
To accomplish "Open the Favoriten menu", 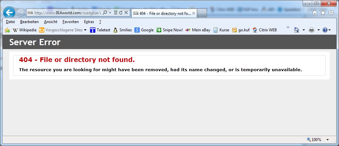I will tap(71, 22).
